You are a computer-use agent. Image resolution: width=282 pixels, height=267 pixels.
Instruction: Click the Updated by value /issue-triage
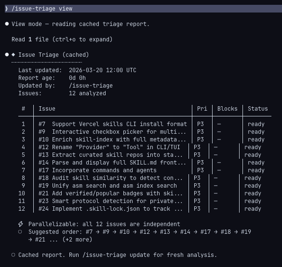(x=91, y=86)
